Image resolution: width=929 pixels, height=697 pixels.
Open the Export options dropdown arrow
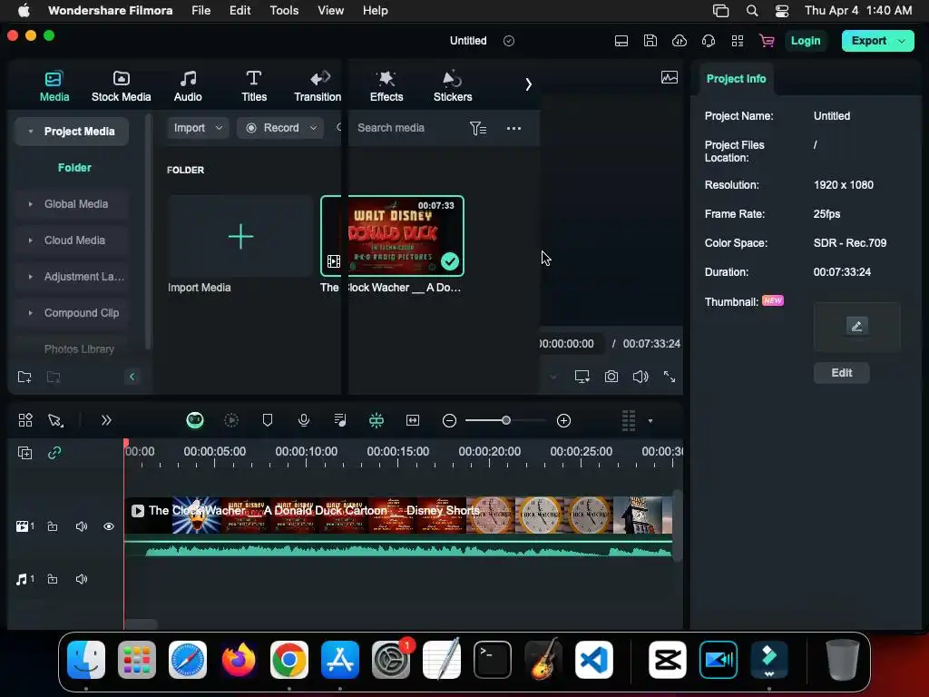(x=903, y=41)
